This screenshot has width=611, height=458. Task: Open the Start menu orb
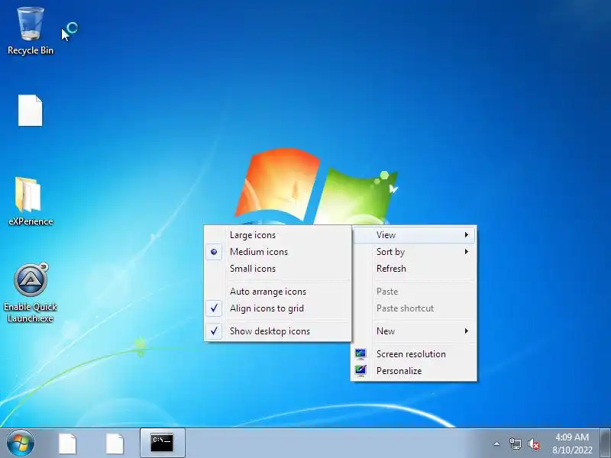[21, 443]
